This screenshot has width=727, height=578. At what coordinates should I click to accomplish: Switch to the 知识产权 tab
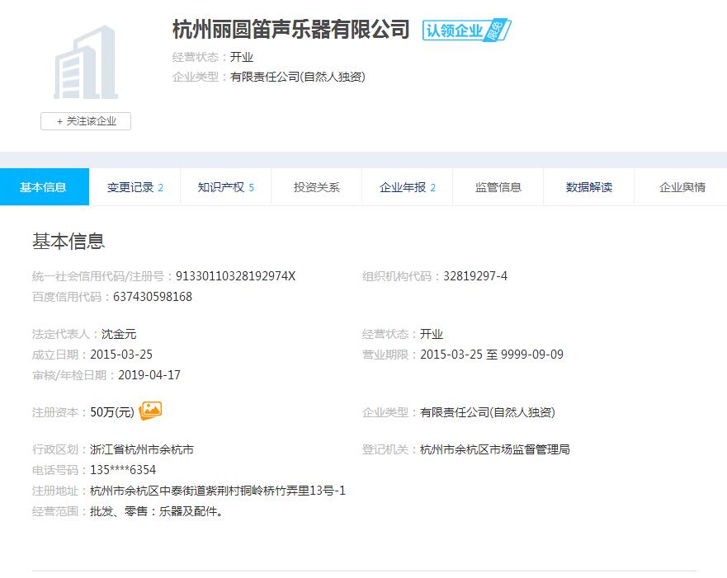click(226, 187)
